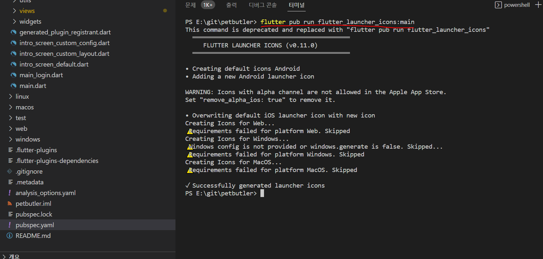Click Dart icon of intro_screen_custom_config.dart

point(13,43)
